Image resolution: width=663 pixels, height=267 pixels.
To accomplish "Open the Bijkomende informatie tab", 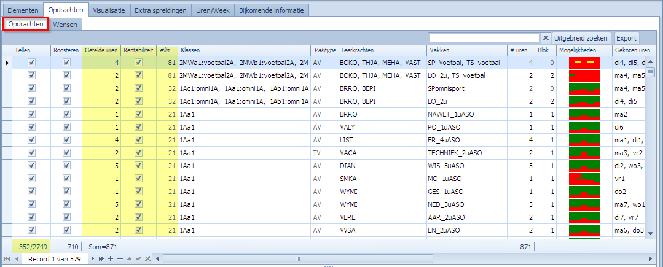I will [272, 10].
